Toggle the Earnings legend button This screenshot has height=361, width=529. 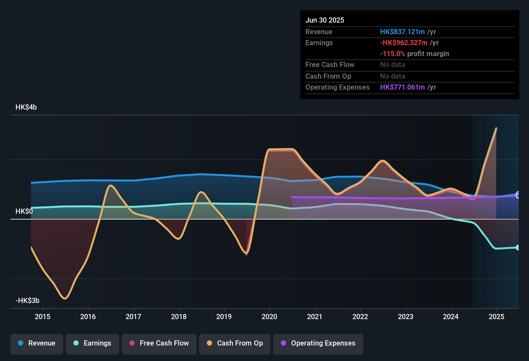[92, 344]
